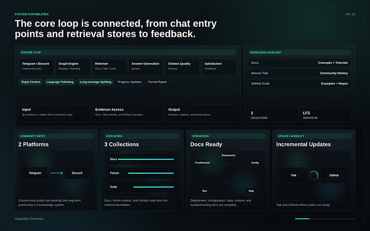Select the Discord box in Community Entry
Screen dimensions: 370x231
tap(77, 173)
